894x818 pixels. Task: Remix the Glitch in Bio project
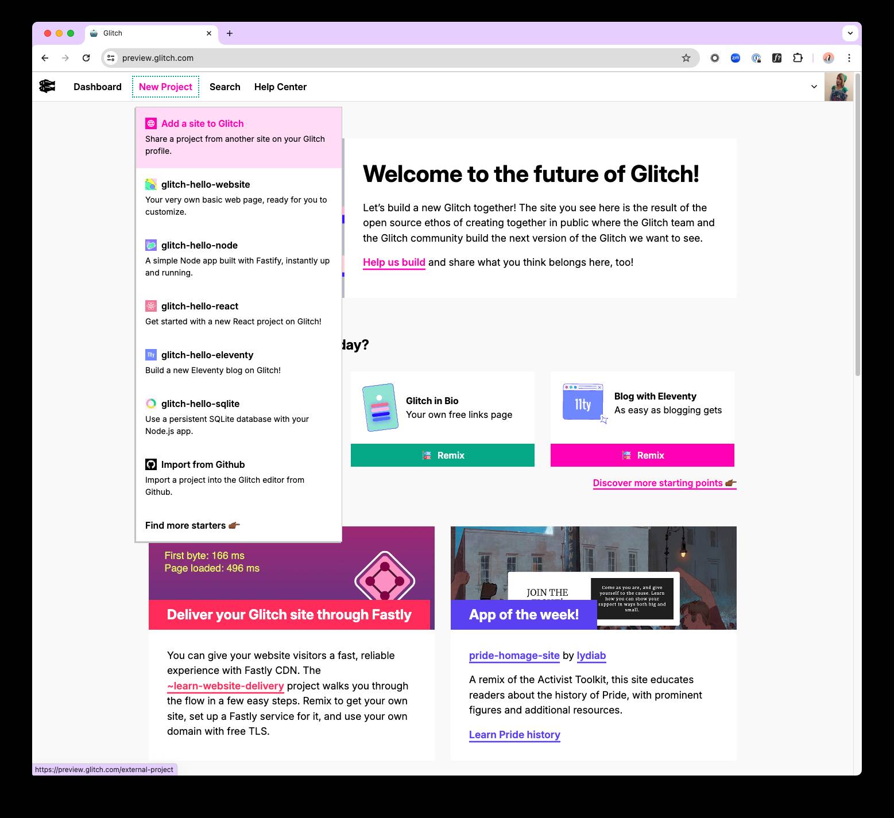tap(443, 455)
